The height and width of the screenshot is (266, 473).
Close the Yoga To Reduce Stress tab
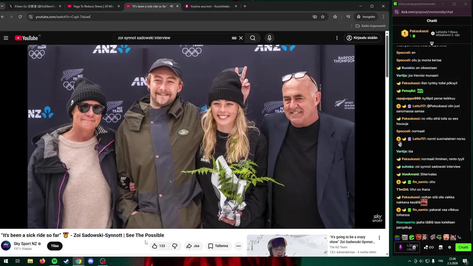119,6
